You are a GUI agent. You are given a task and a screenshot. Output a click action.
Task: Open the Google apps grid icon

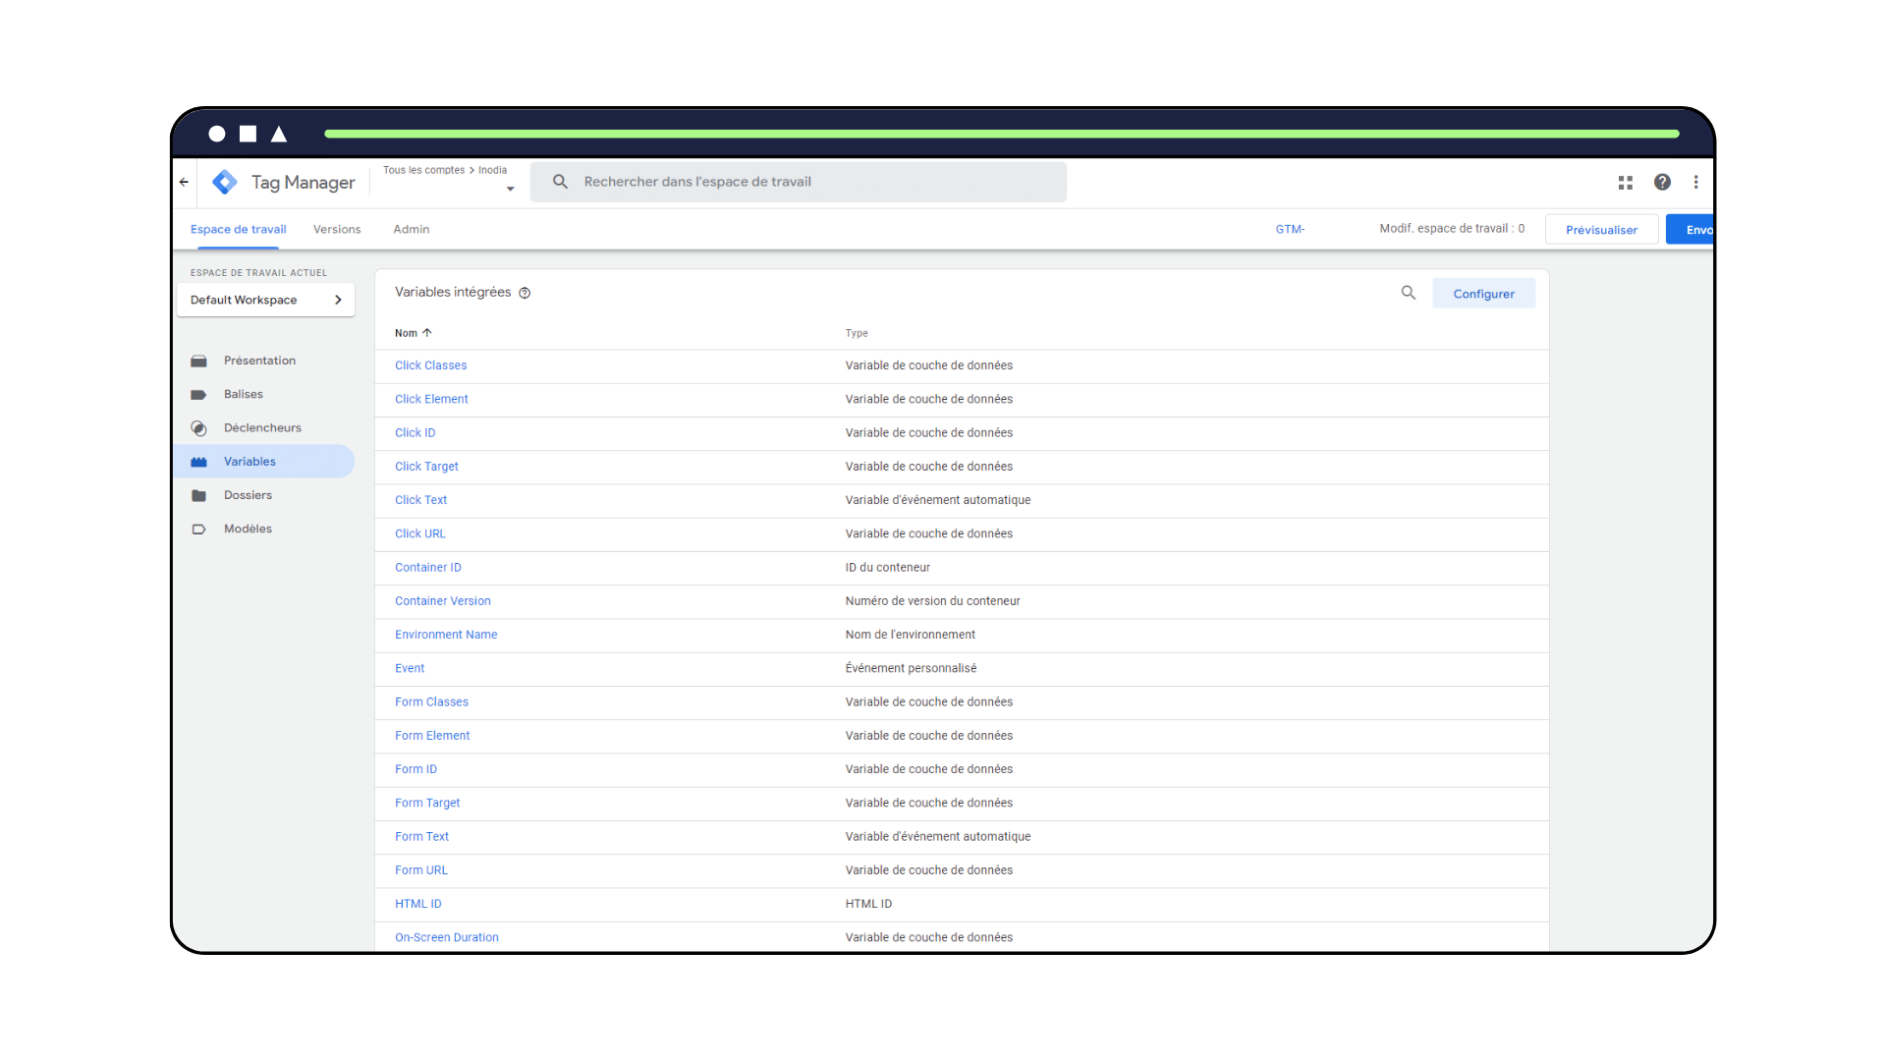click(x=1626, y=182)
